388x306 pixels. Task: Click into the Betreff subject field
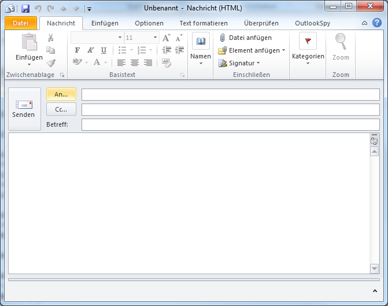(231, 124)
